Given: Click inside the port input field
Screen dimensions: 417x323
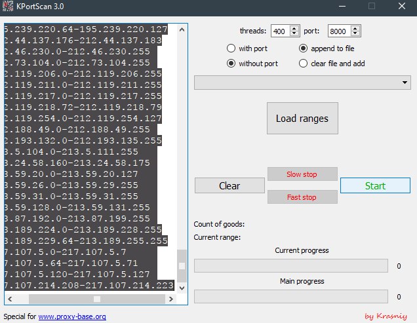Looking at the screenshot, I should pos(339,31).
